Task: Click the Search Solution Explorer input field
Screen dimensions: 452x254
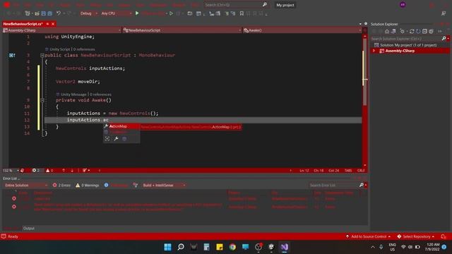Action: click(x=406, y=38)
